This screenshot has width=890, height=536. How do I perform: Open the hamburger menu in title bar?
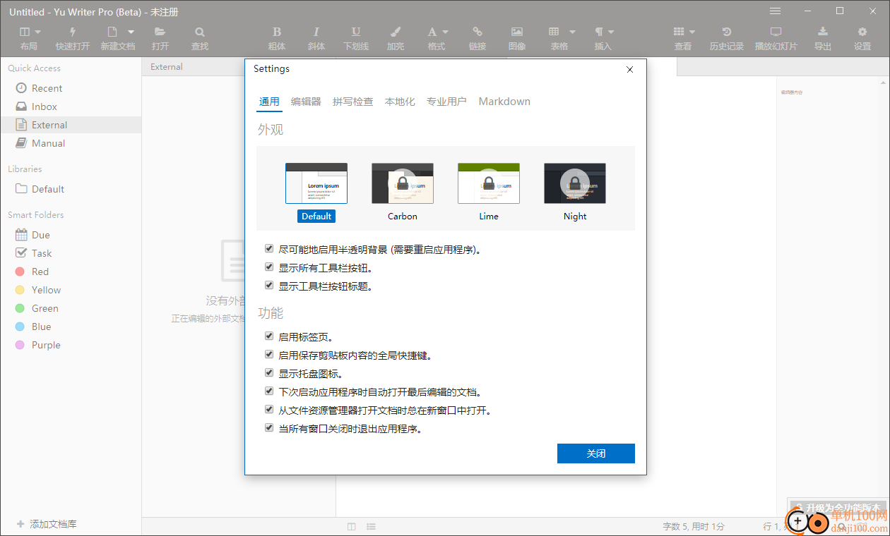click(x=775, y=11)
